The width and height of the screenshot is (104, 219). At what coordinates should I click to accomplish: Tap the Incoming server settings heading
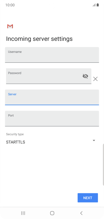click(39, 39)
